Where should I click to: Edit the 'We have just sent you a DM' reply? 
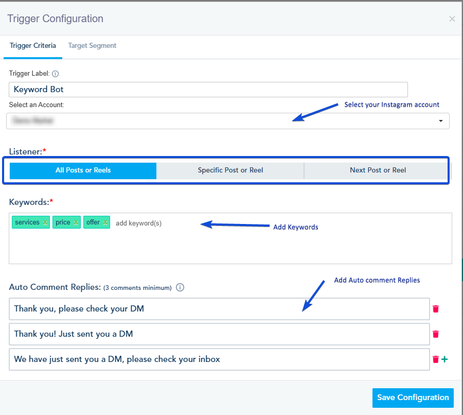219,359
